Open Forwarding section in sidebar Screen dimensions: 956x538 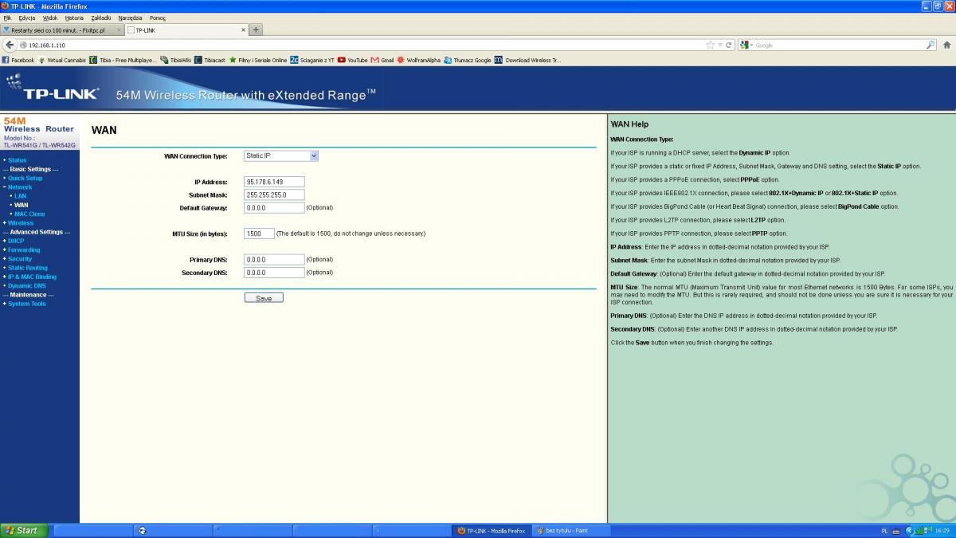coord(24,249)
